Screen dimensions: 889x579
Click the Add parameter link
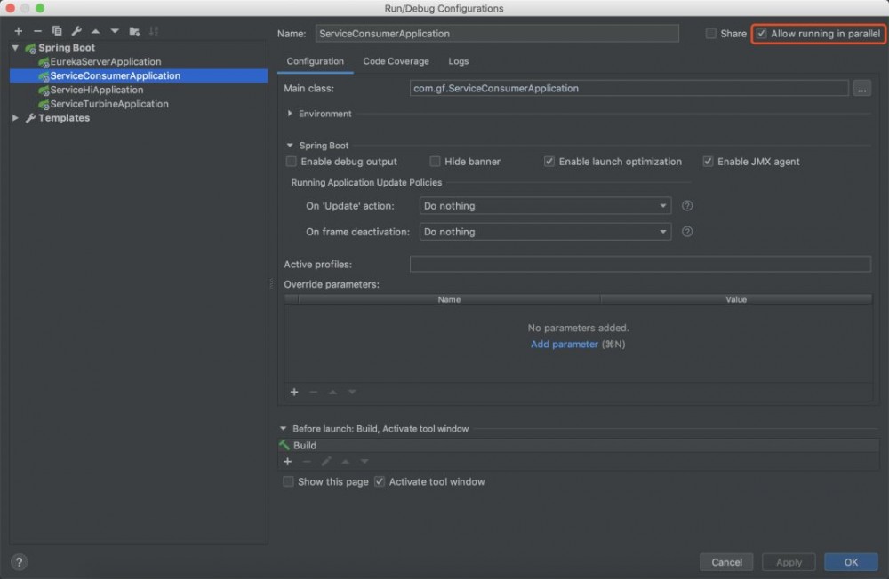click(564, 345)
